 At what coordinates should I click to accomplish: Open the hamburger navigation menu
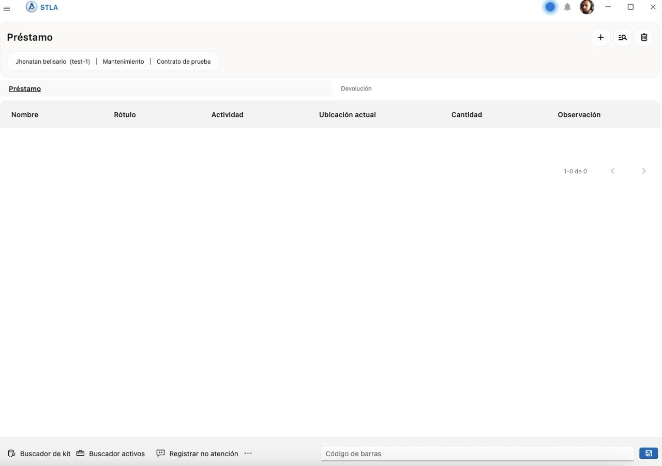pyautogui.click(x=7, y=8)
